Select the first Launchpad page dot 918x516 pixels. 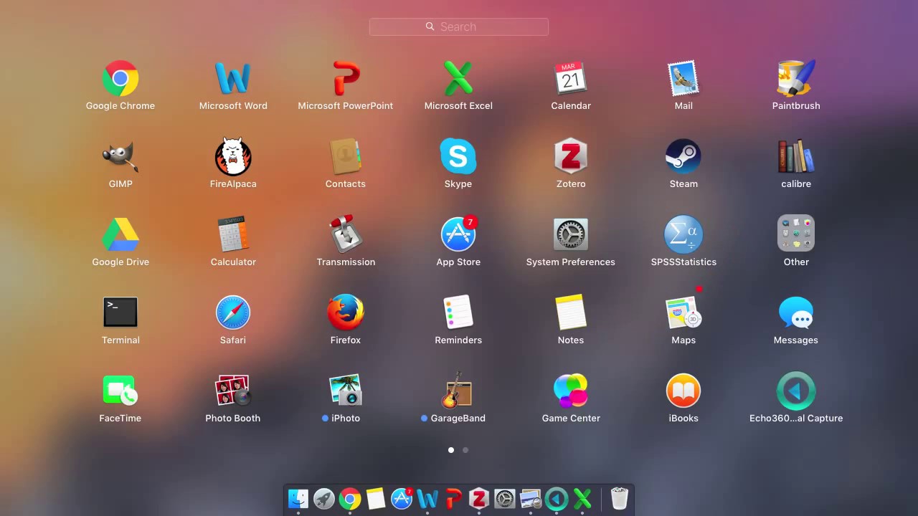451,450
